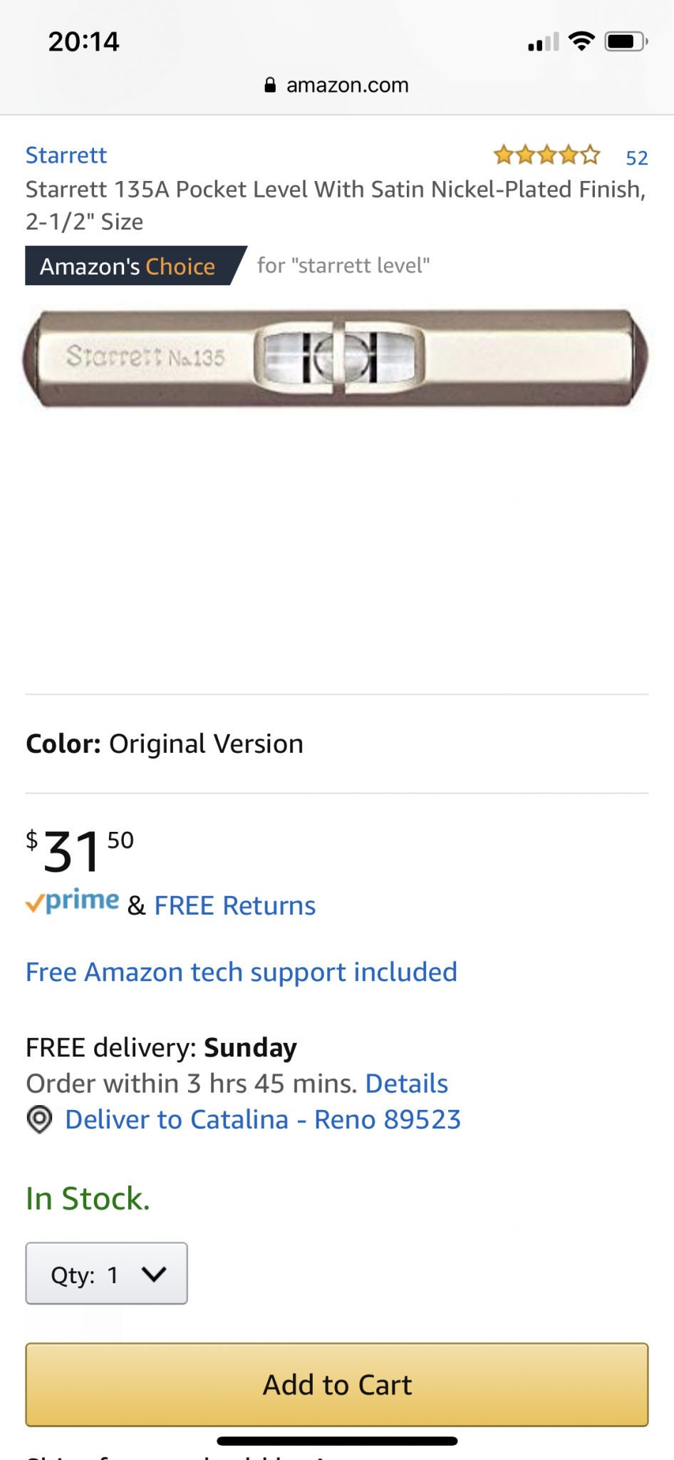Open the Starrett brand link
This screenshot has width=674, height=1460.
click(x=66, y=155)
